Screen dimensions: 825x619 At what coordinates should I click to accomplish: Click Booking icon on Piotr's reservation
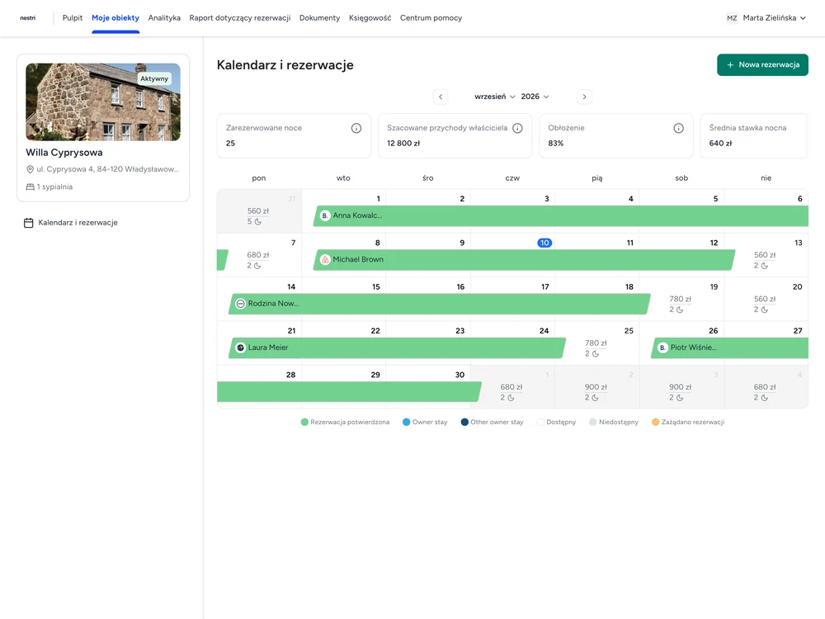coord(663,348)
